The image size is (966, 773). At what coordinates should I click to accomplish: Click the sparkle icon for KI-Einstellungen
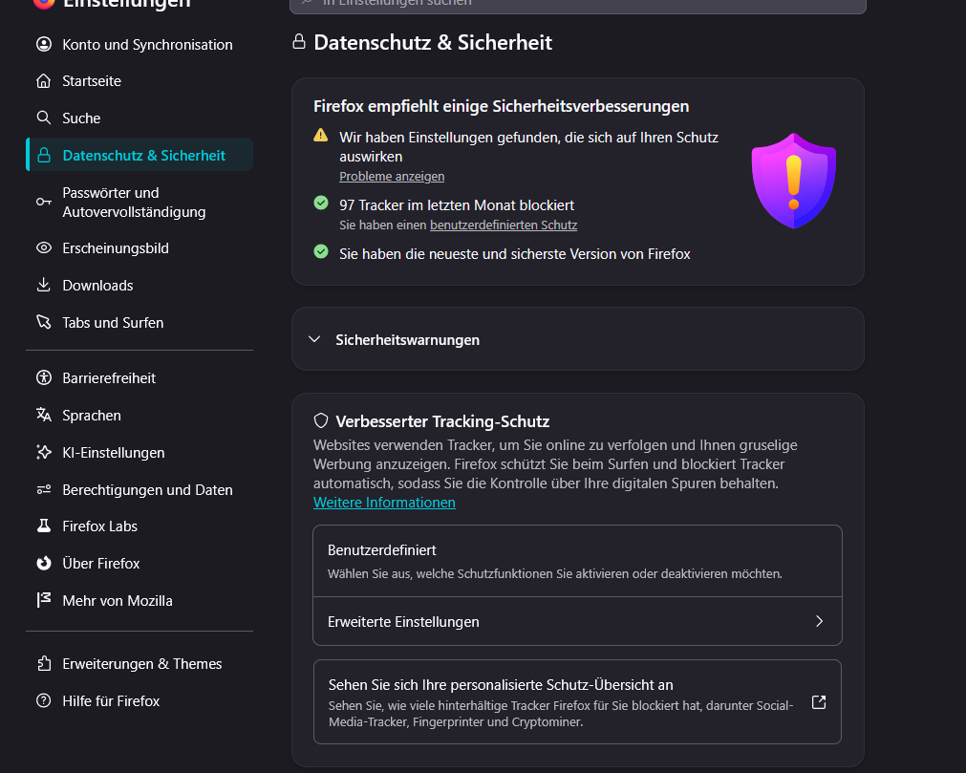coord(44,452)
